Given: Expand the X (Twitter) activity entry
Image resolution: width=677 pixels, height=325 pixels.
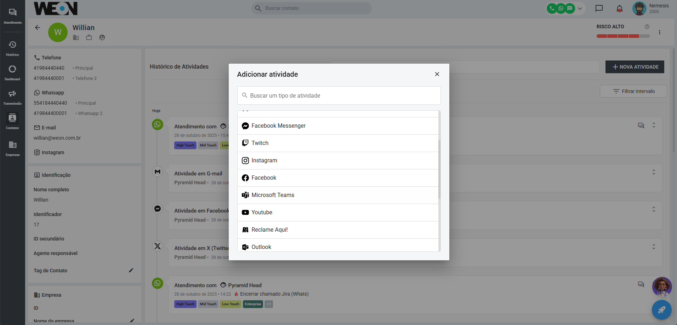Looking at the screenshot, I should tap(654, 246).
